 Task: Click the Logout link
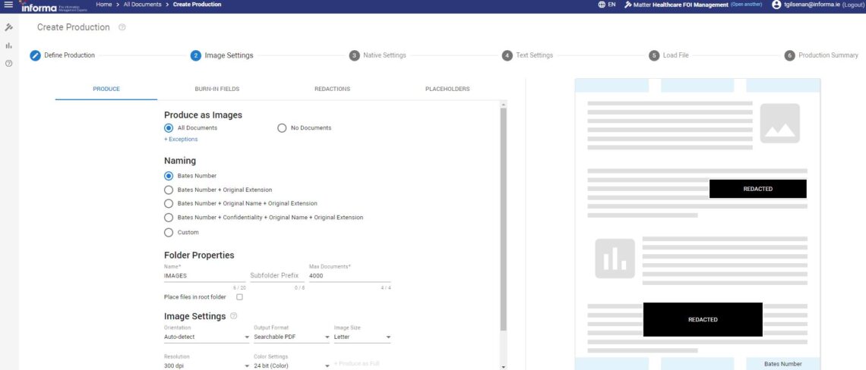848,5
